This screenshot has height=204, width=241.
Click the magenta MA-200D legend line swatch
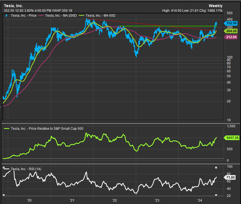point(41,16)
